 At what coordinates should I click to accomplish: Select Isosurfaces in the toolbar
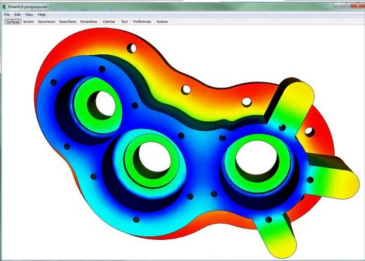tap(67, 22)
